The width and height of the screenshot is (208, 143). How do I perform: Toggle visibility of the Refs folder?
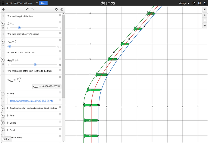pyautogui.click(x=2, y=94)
